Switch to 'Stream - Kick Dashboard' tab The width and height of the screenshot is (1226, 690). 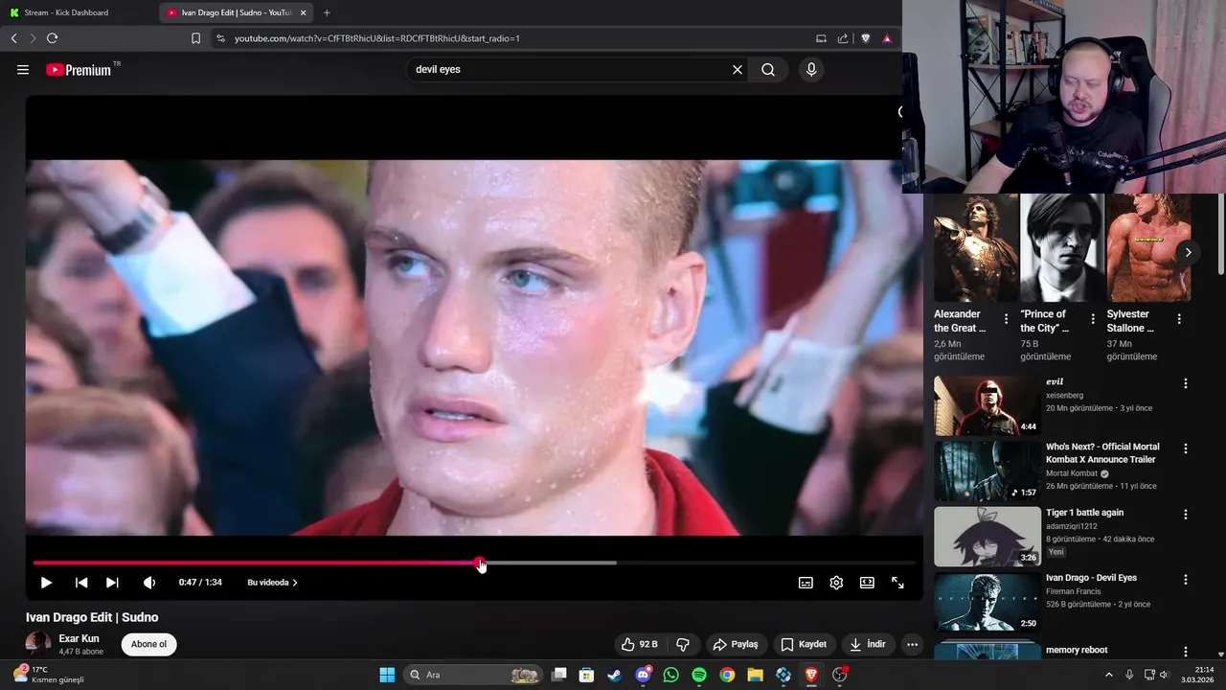[79, 12]
